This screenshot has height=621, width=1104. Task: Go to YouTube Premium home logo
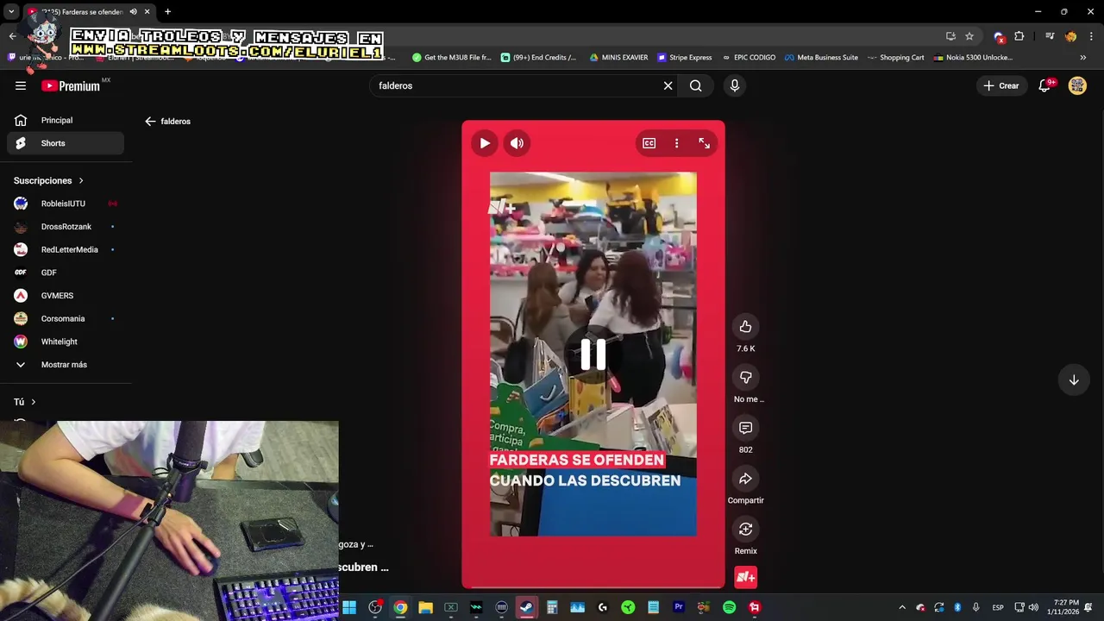point(71,85)
